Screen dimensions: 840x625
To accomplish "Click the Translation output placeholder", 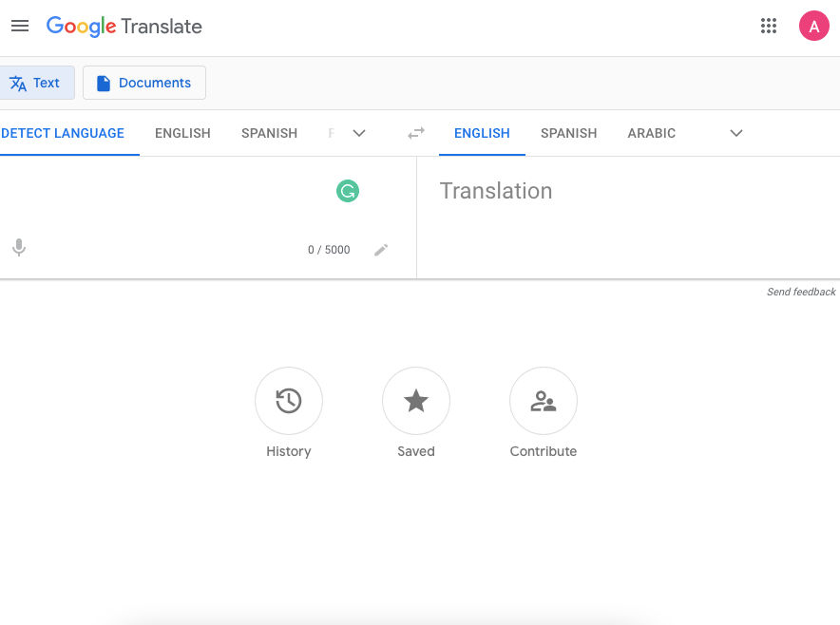I will coord(496,191).
